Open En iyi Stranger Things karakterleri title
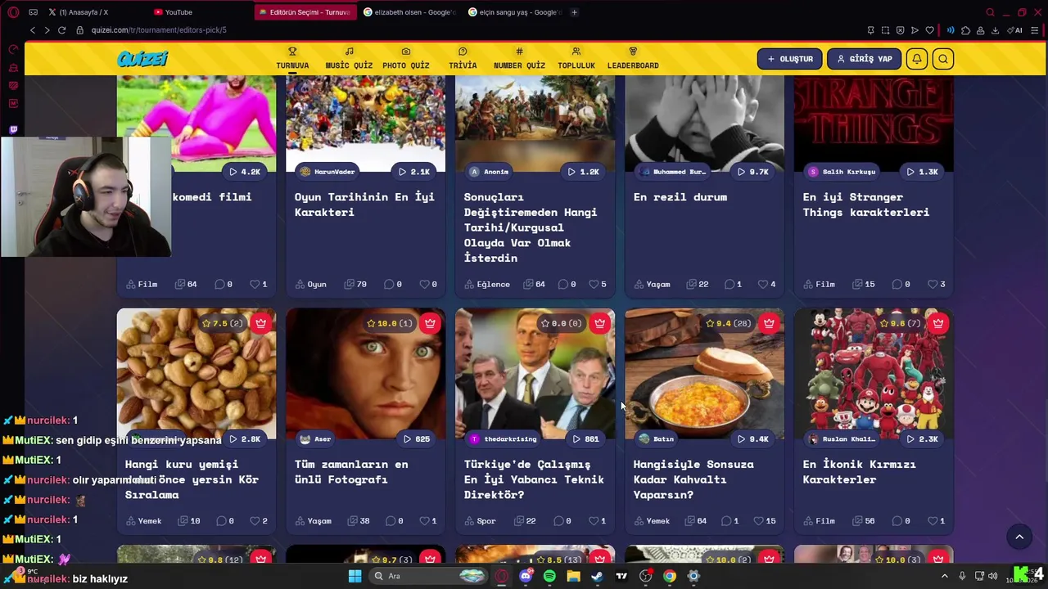 (x=866, y=205)
